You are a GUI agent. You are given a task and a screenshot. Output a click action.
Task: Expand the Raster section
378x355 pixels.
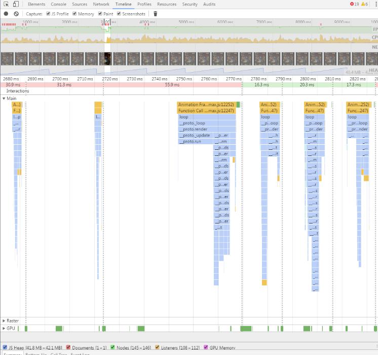(x=4, y=320)
